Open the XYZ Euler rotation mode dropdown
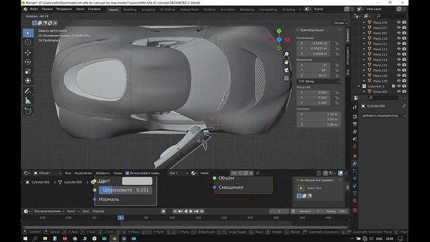Screen dimensions: 430x242 coord(319,81)
